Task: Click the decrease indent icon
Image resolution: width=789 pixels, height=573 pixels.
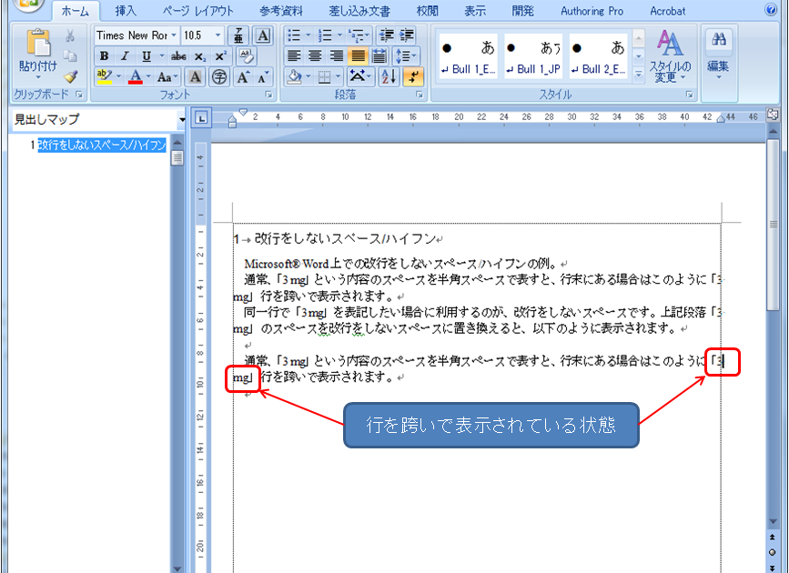Action: pos(387,35)
